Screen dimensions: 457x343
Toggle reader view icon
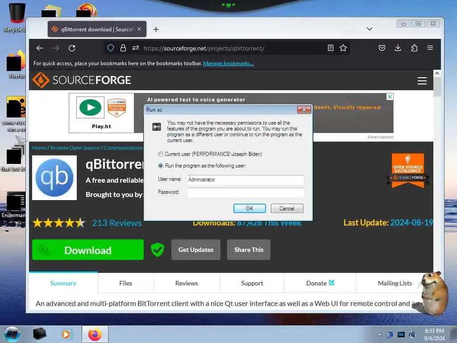pos(331,48)
